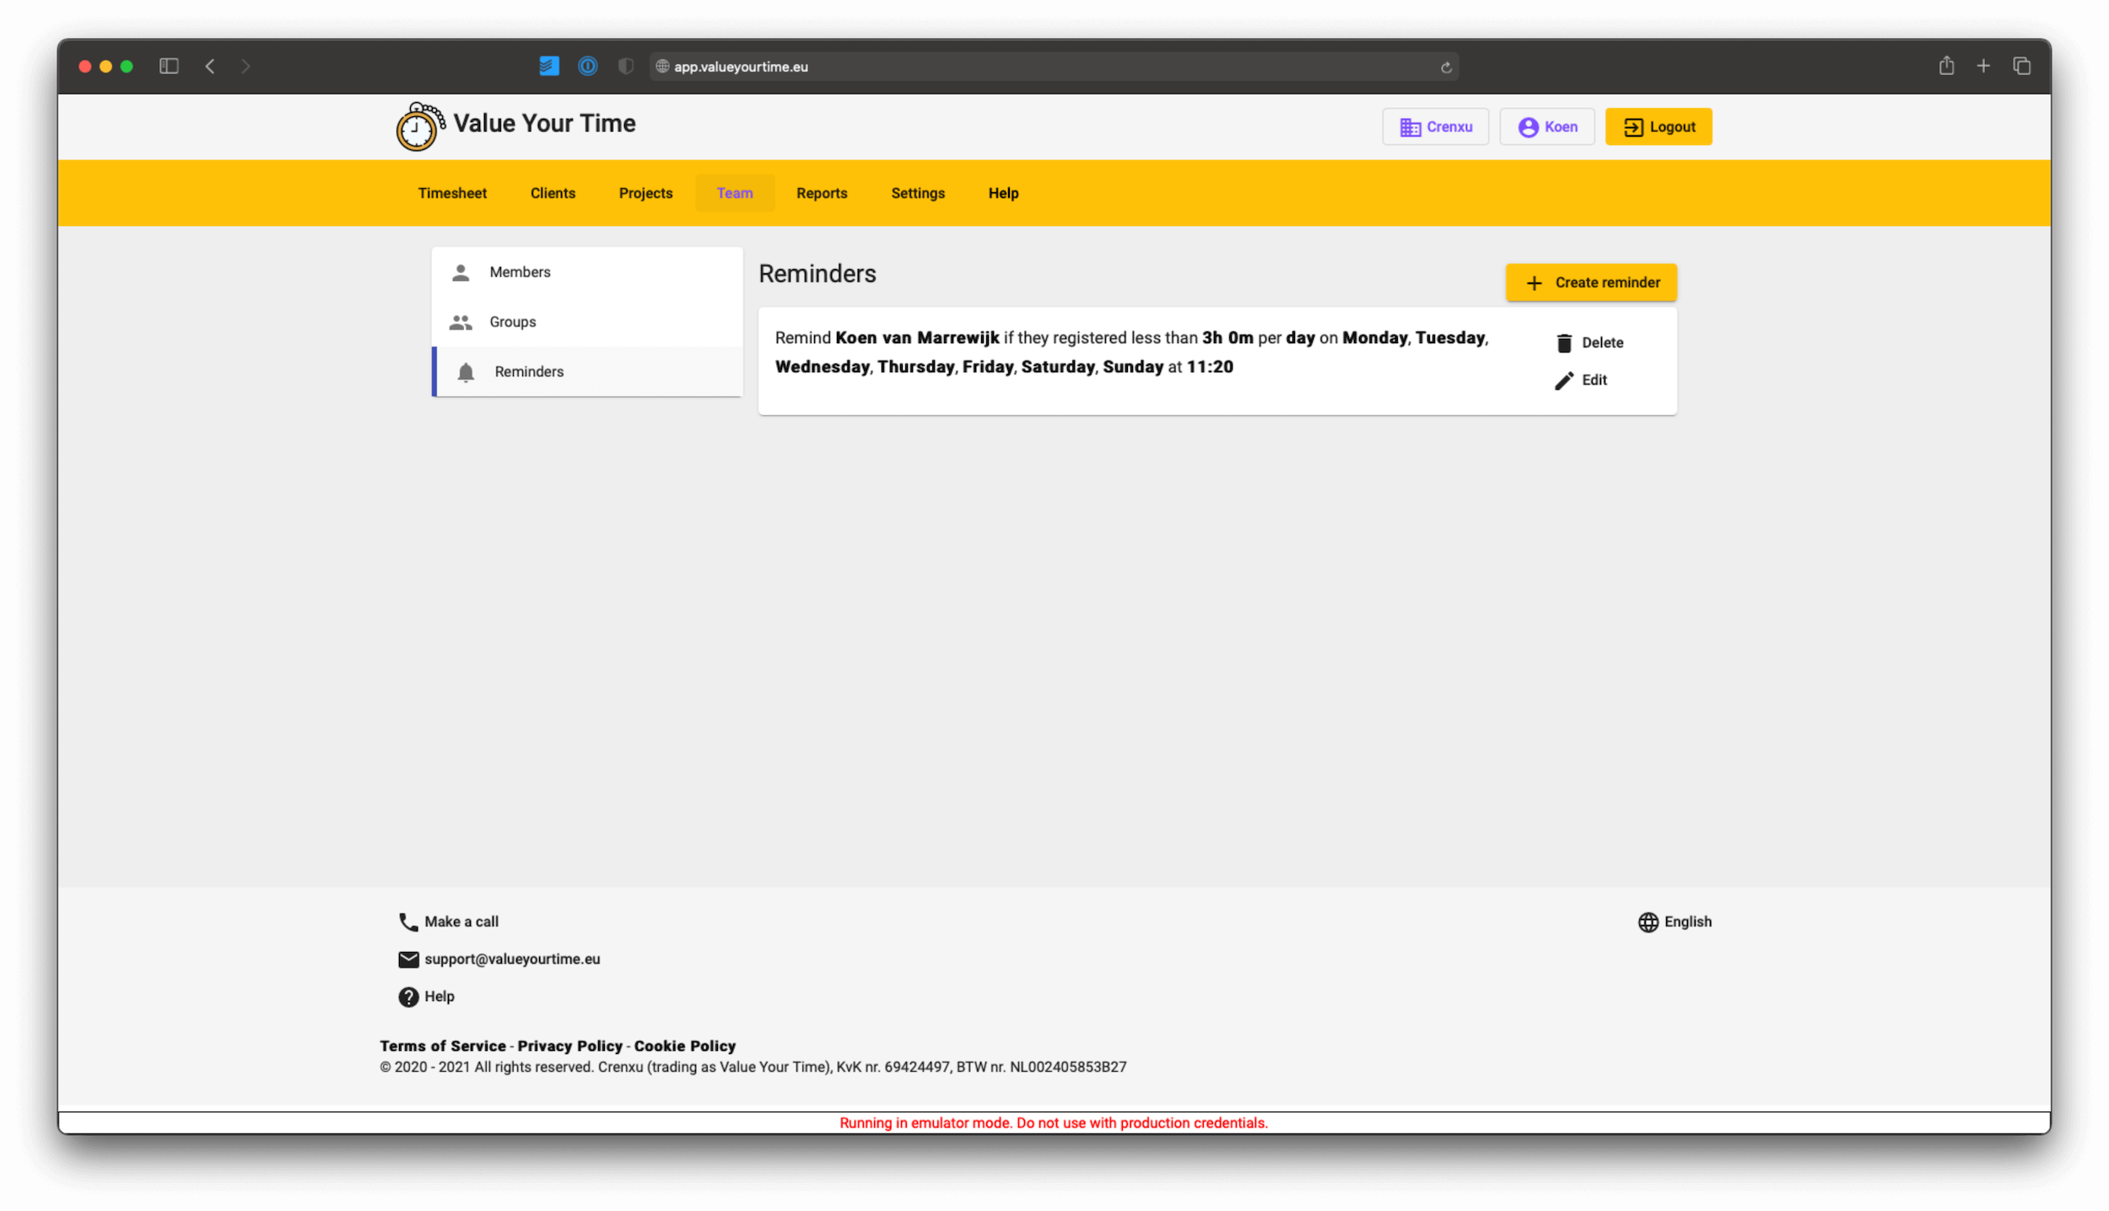2109x1211 pixels.
Task: Open the Reports navigation tab
Action: pyautogui.click(x=822, y=192)
